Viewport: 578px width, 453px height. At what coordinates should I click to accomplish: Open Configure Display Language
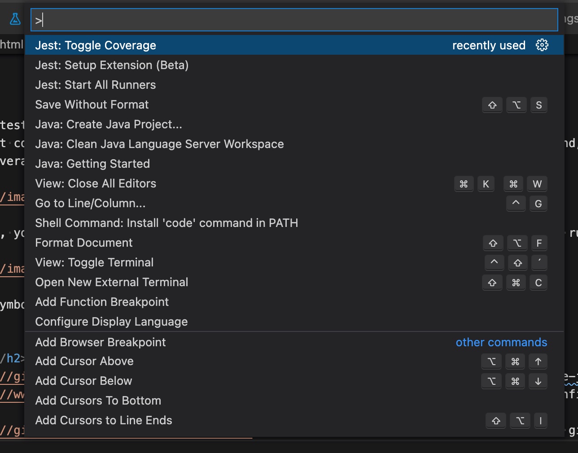(x=294, y=322)
